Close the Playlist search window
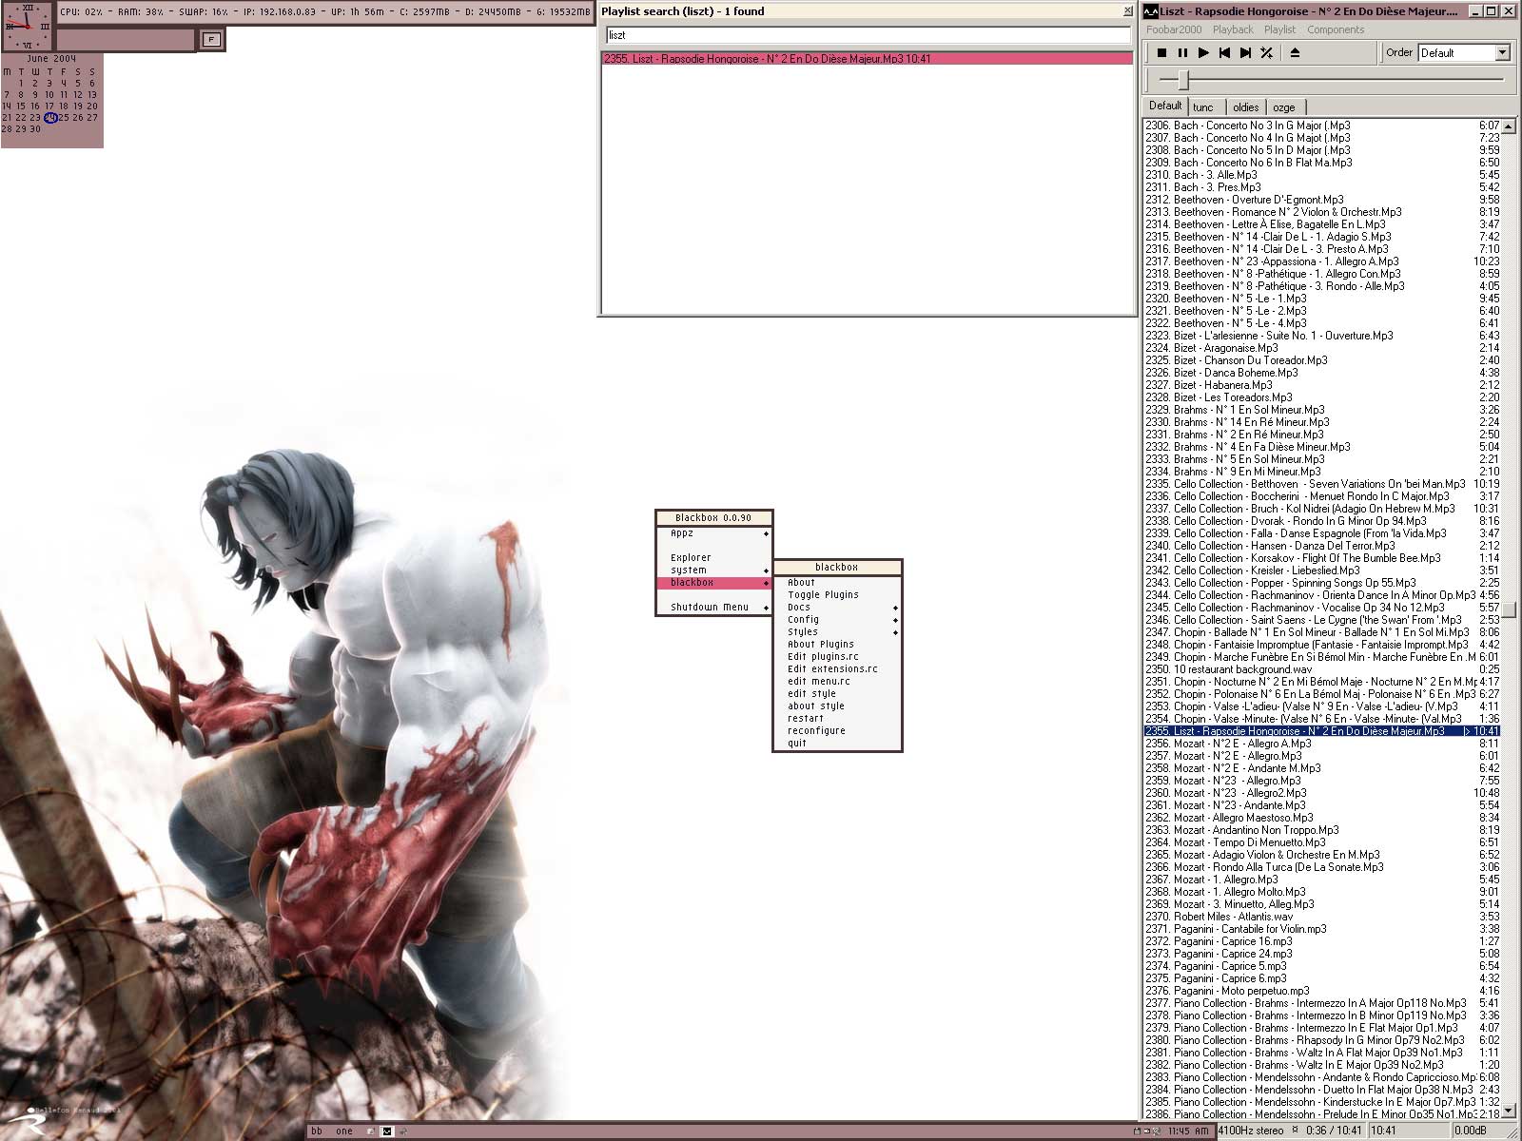The height and width of the screenshot is (1141, 1522). click(x=1128, y=11)
